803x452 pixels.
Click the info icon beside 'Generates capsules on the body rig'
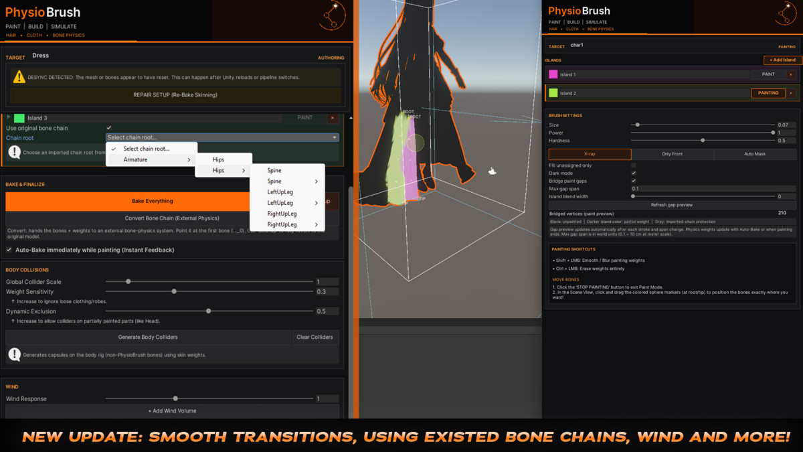pyautogui.click(x=14, y=354)
